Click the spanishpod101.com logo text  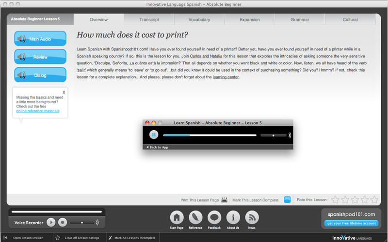[x=351, y=214]
